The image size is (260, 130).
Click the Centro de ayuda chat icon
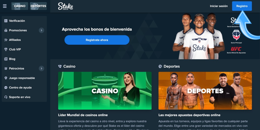(6, 88)
